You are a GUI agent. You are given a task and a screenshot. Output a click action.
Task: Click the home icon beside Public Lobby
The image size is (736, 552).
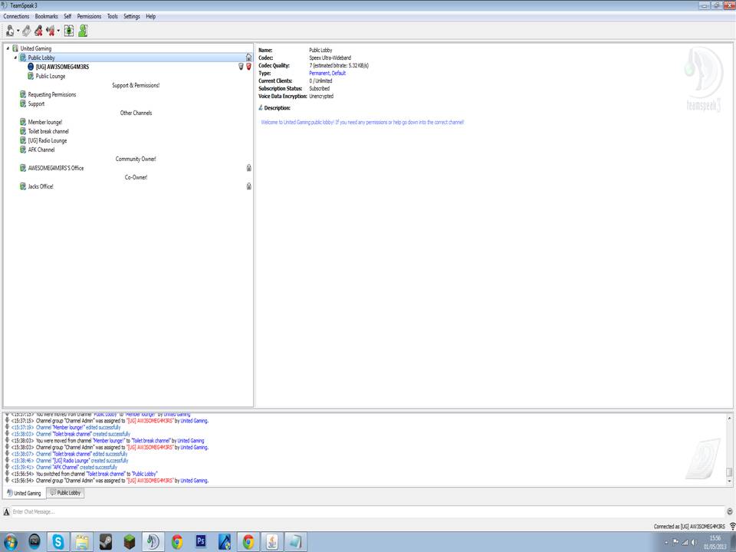248,58
